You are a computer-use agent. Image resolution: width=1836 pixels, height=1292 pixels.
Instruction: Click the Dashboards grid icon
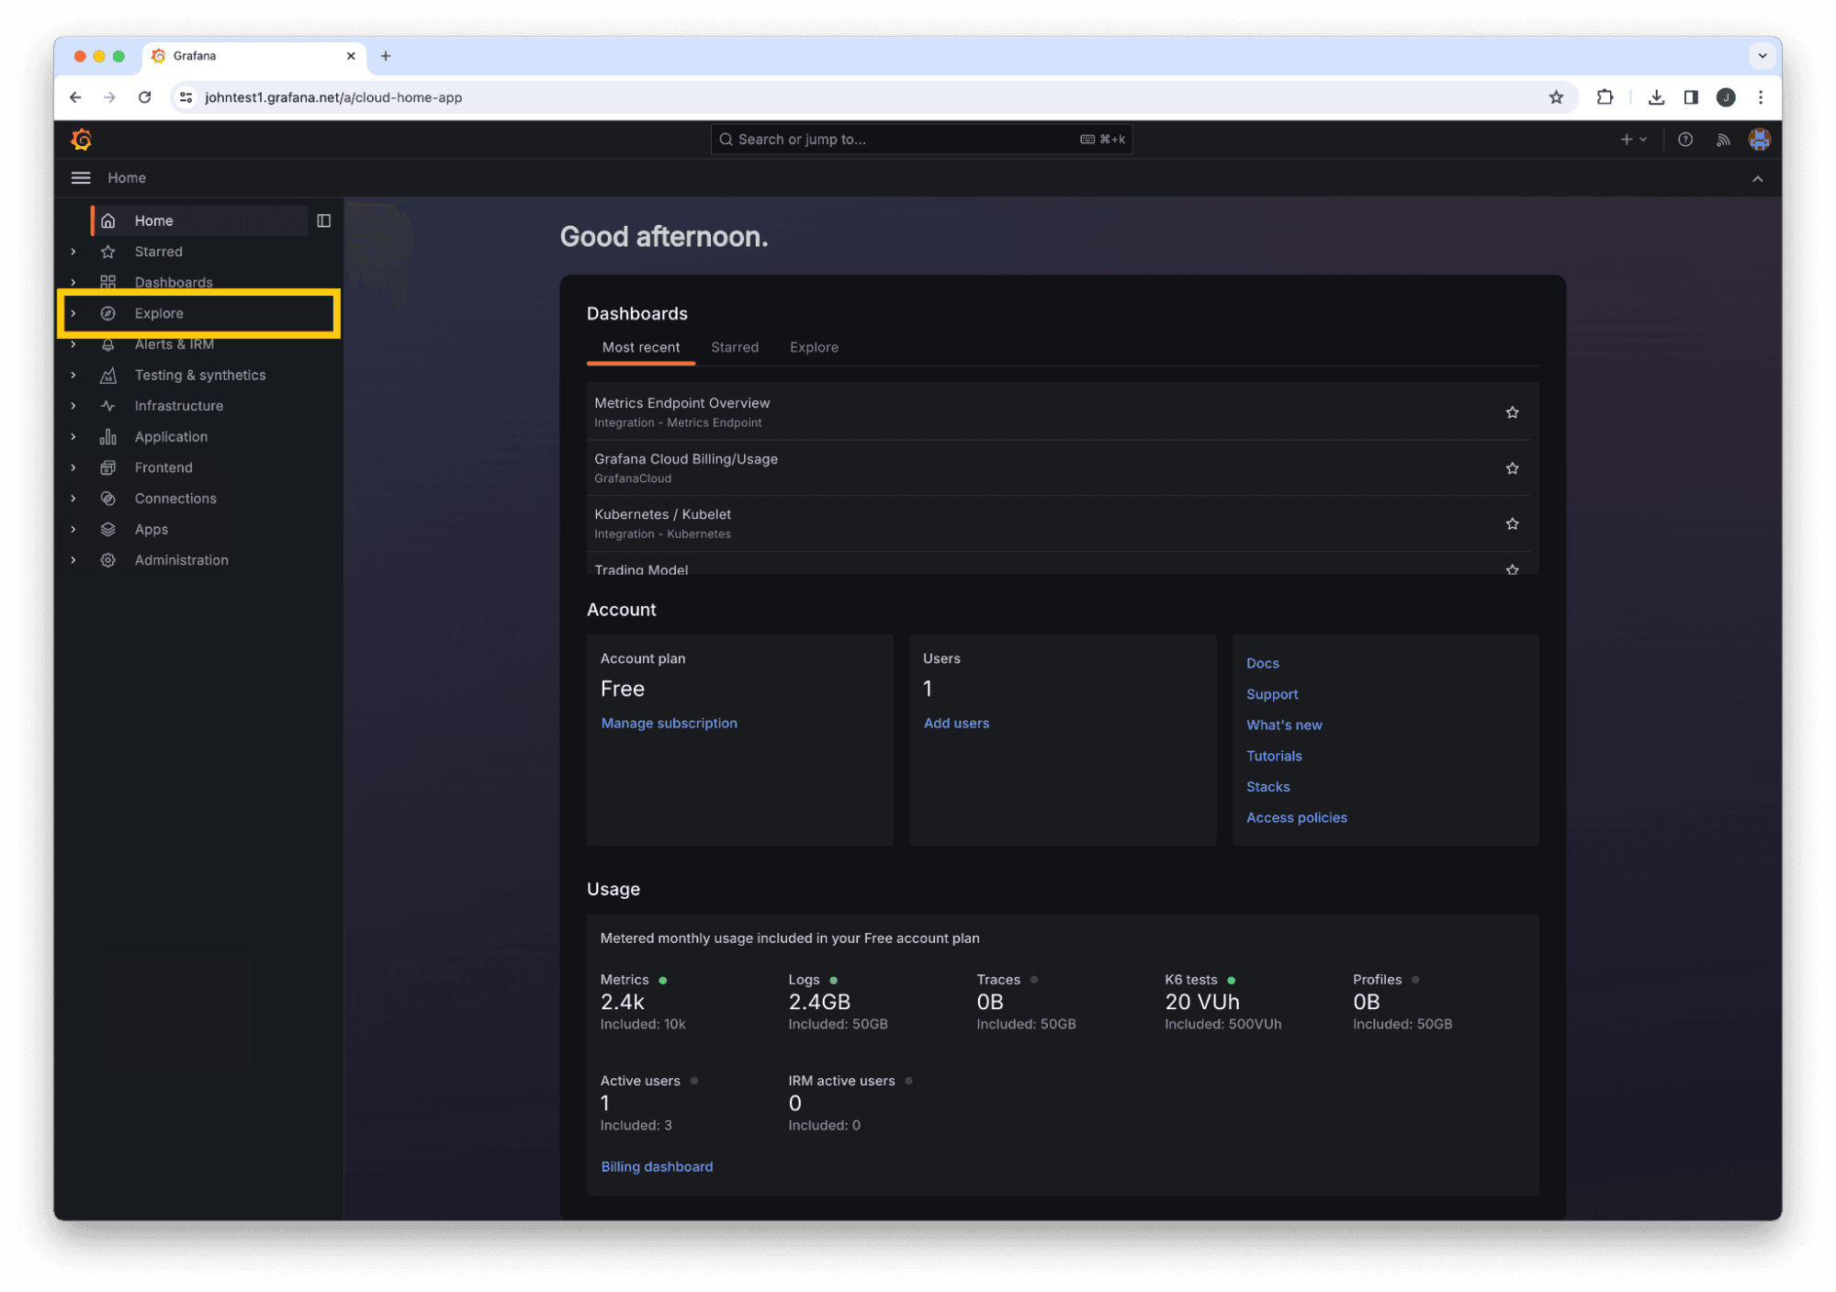[108, 282]
